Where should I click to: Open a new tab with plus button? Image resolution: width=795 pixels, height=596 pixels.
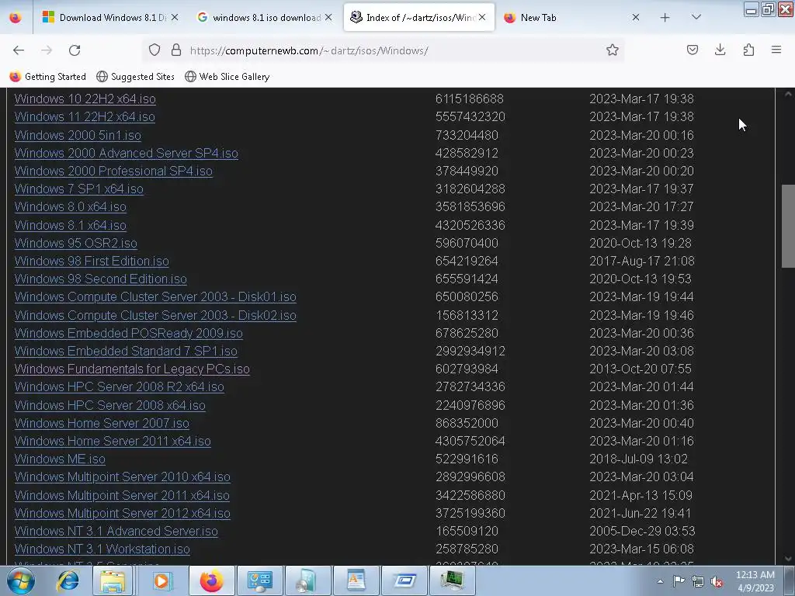[x=665, y=18]
